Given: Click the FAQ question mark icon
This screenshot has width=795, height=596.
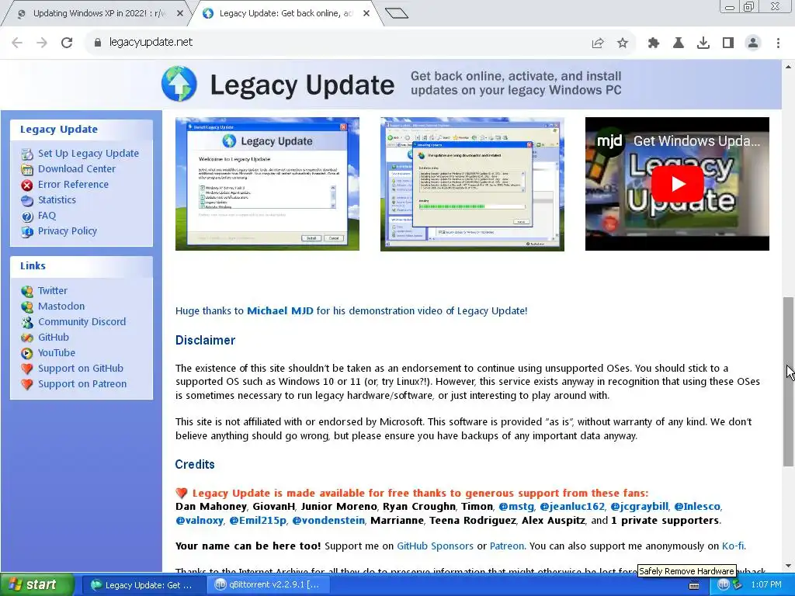Looking at the screenshot, I should pyautogui.click(x=27, y=217).
